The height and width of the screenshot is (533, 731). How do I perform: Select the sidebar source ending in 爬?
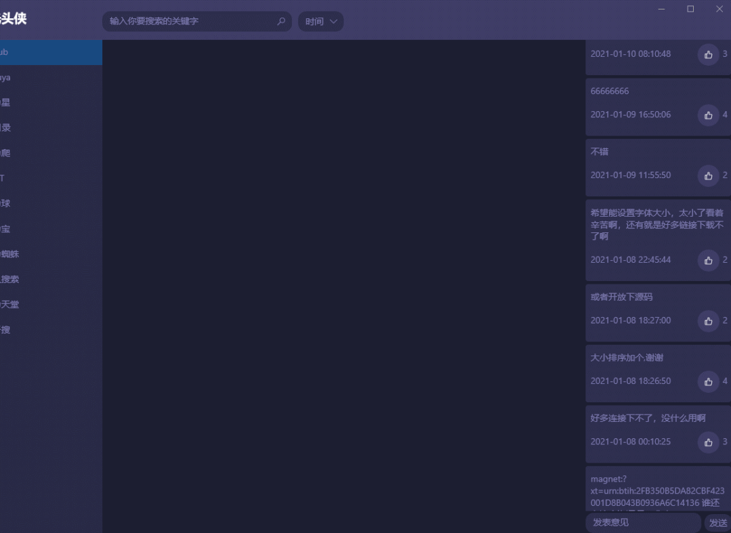51,153
